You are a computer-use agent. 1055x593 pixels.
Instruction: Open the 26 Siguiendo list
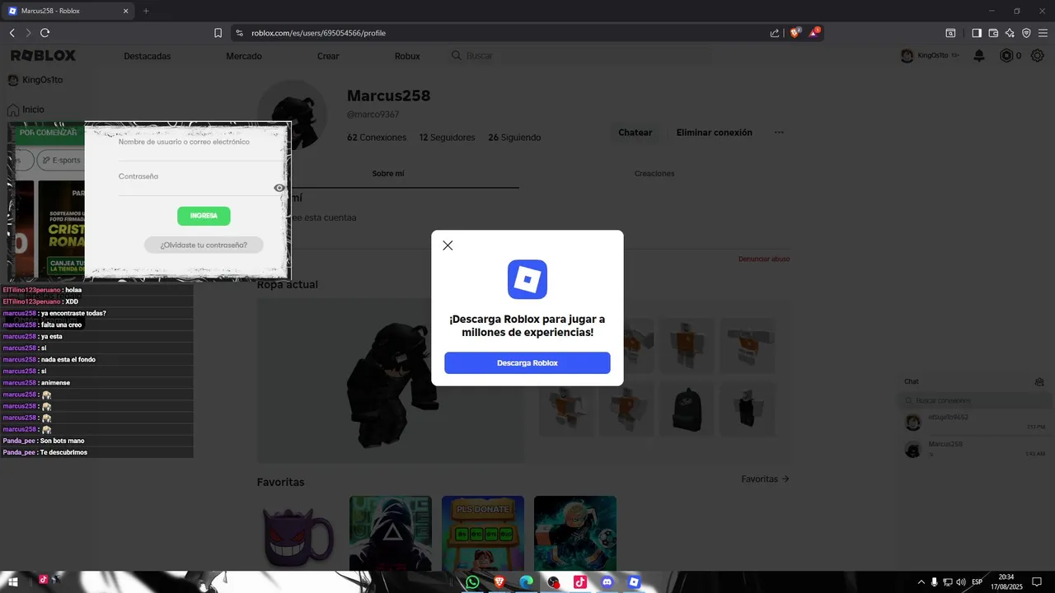tap(514, 138)
